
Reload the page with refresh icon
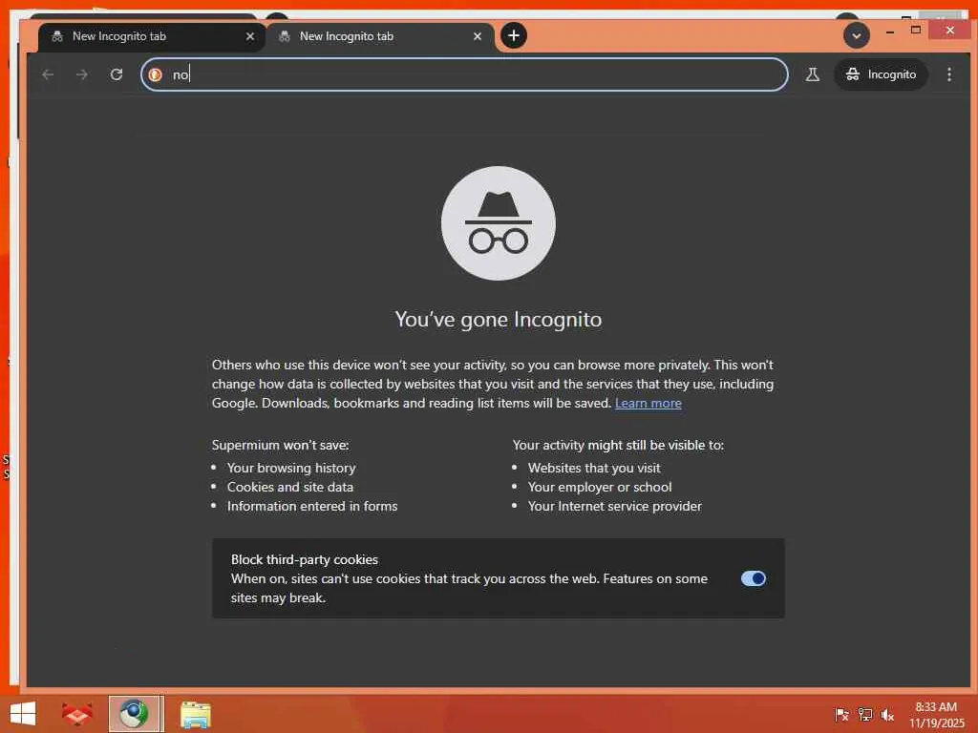pos(116,74)
